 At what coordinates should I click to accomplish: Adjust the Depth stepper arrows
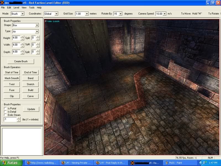point(22,52)
